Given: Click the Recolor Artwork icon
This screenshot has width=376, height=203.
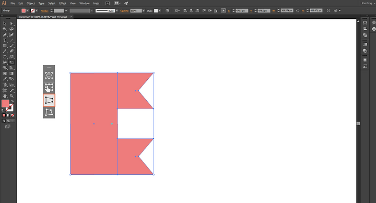Looking at the screenshot, I should click(168, 10).
